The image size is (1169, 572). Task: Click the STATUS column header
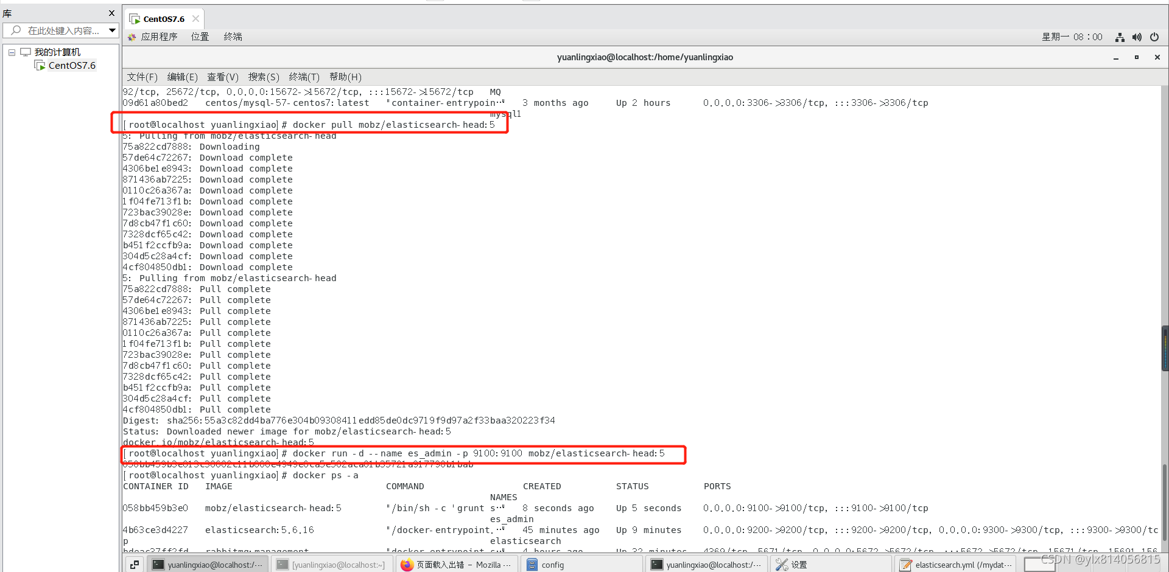(632, 486)
